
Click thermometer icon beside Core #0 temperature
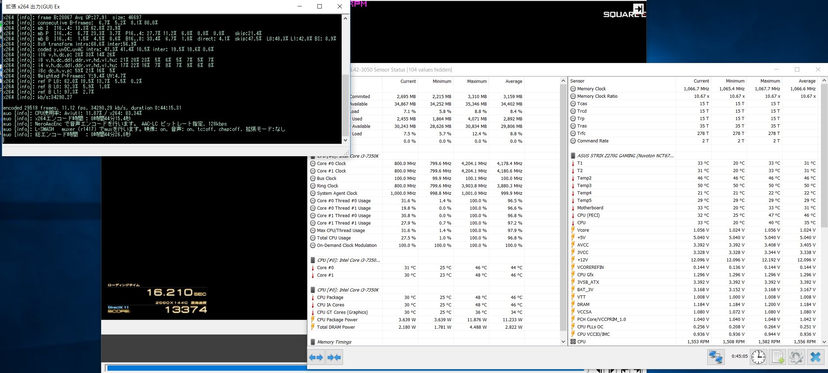[x=313, y=267]
